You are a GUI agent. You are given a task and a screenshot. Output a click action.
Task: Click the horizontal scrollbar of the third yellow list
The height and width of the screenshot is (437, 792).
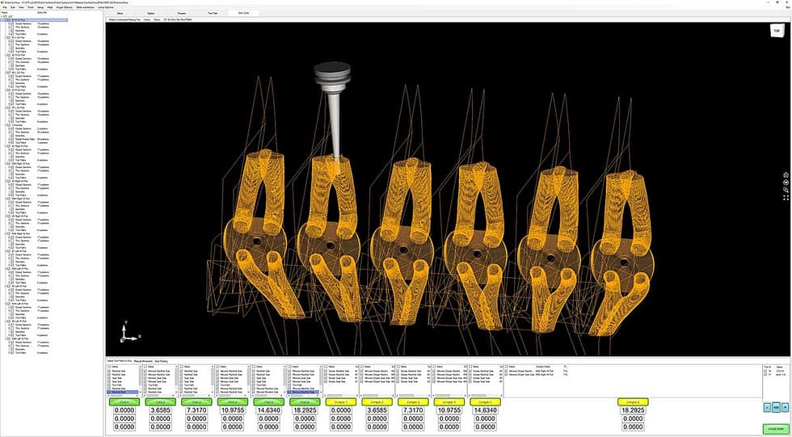point(414,396)
